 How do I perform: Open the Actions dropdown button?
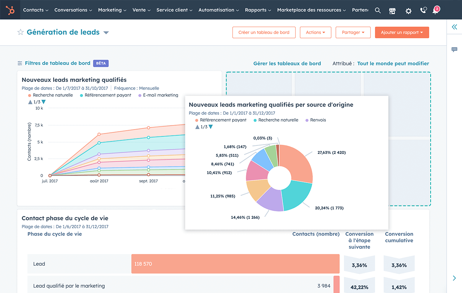[x=315, y=32]
